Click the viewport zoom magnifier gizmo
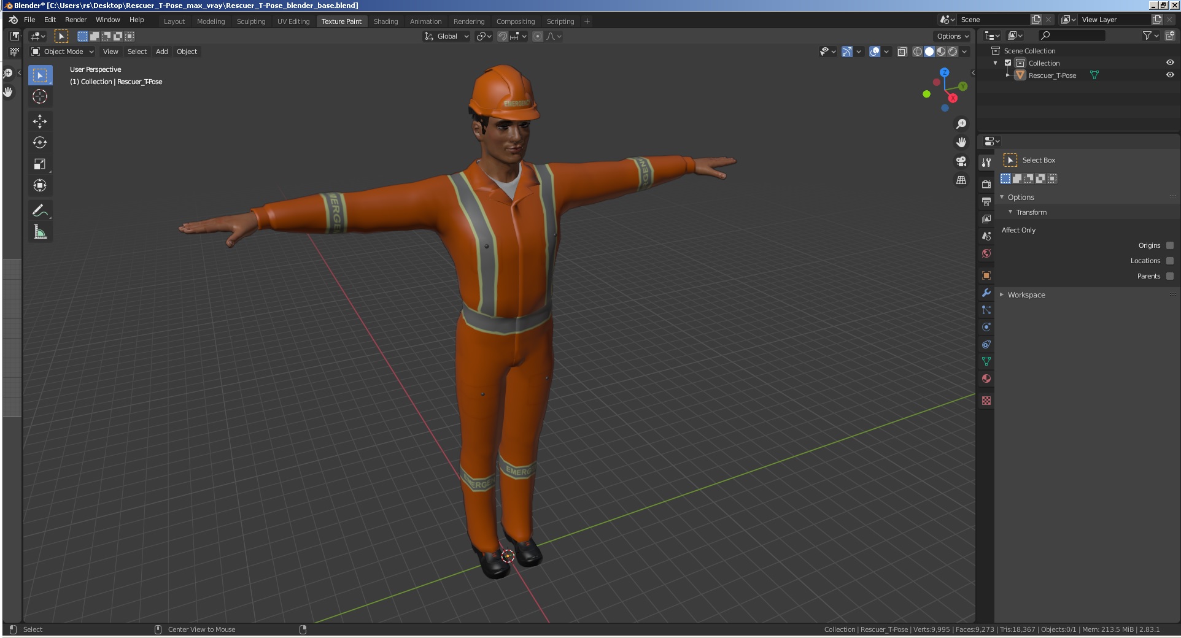Viewport: 1181px width, 638px height. point(961,124)
